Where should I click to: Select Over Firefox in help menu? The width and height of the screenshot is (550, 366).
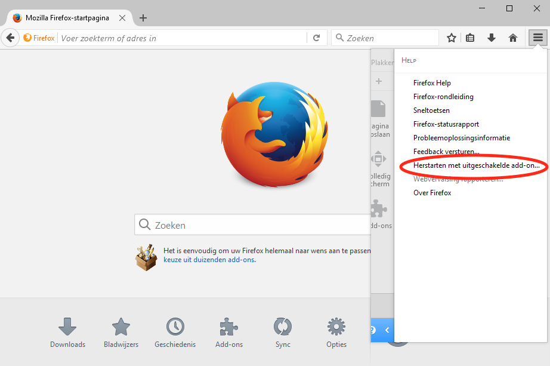pos(432,193)
